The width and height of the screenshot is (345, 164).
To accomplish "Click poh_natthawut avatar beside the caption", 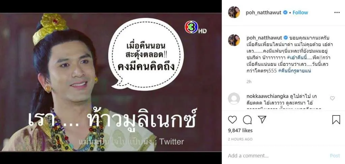I will 234,40.
